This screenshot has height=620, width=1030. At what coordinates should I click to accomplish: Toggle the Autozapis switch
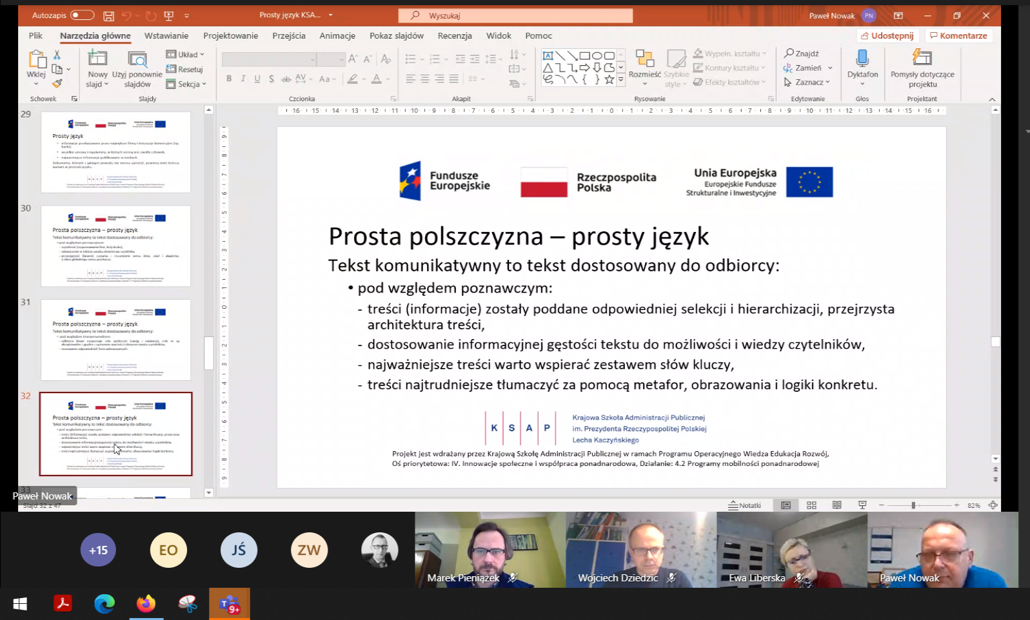pyautogui.click(x=82, y=15)
